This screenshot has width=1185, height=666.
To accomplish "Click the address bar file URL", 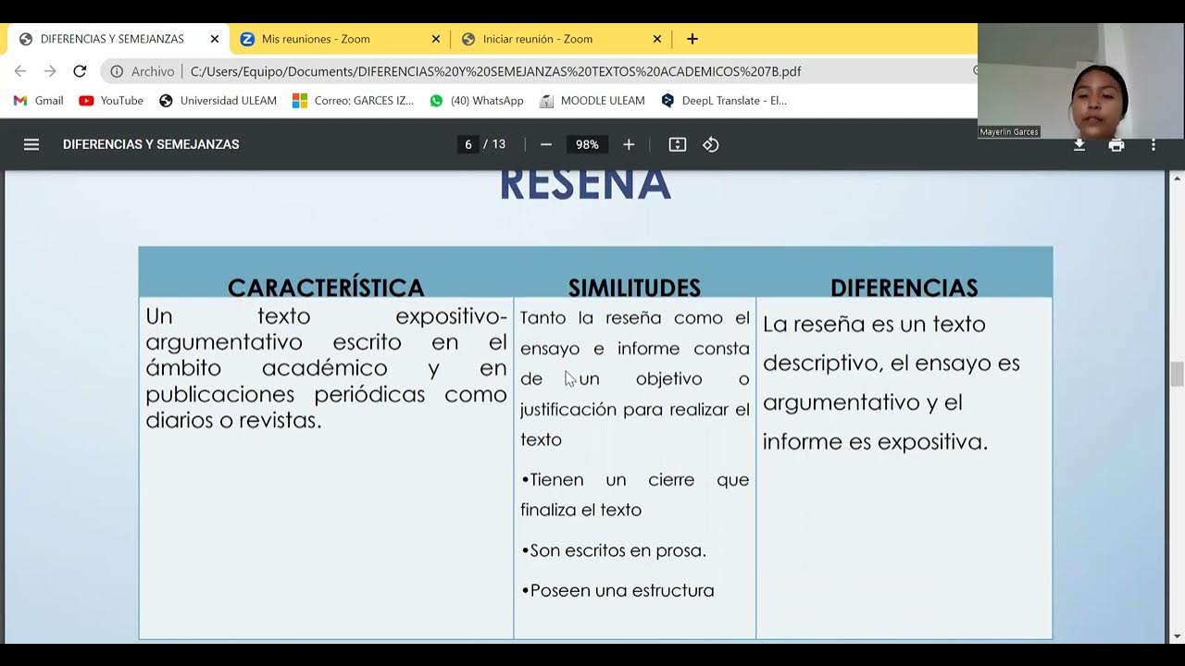I will point(495,71).
